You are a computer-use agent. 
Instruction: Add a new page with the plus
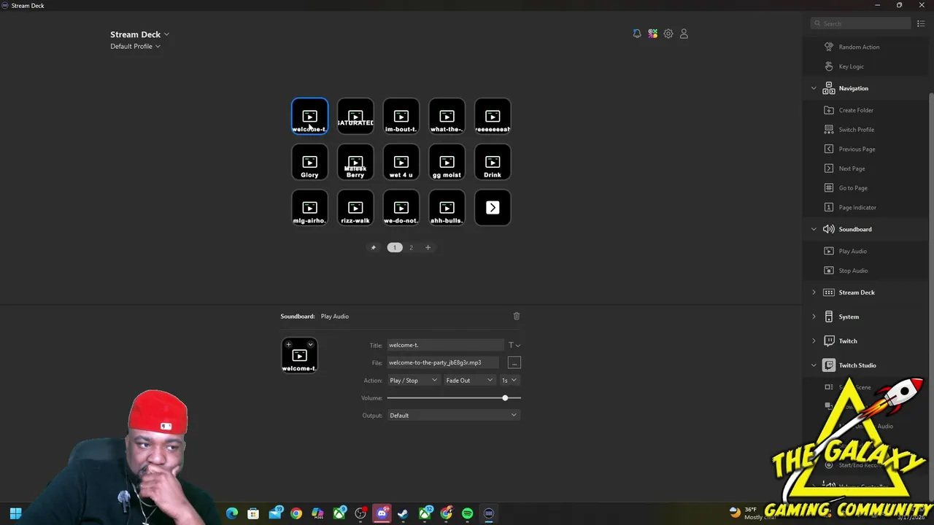tap(428, 247)
